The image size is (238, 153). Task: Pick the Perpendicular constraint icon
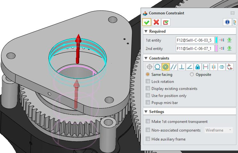click(182, 67)
